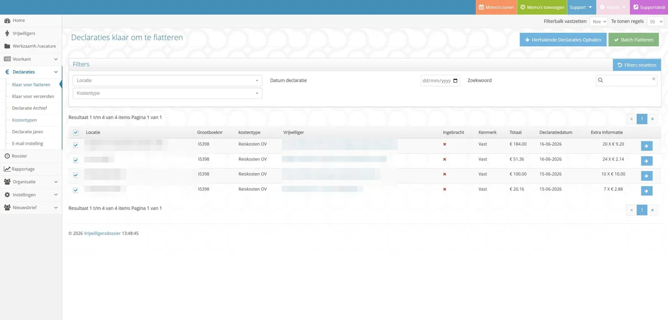Click the calendar icon in the date field
Viewport: 668px width, 320px height.
455,81
